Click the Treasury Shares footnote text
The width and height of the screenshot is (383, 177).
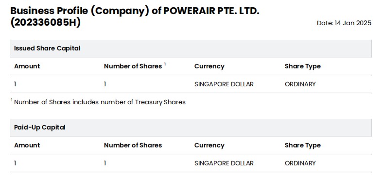99,102
